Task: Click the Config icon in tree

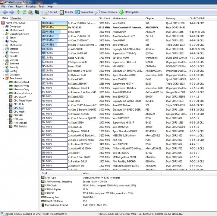Action: (x=7, y=71)
